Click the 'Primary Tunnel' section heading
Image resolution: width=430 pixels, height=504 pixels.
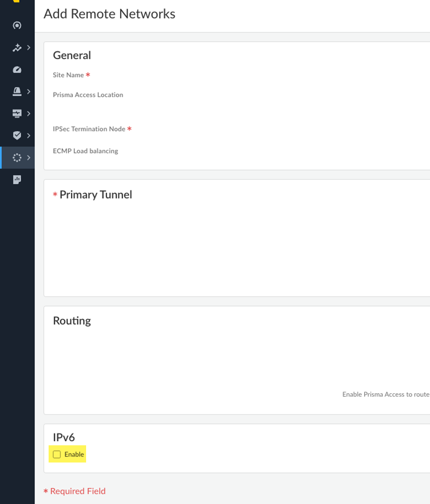[96, 194]
